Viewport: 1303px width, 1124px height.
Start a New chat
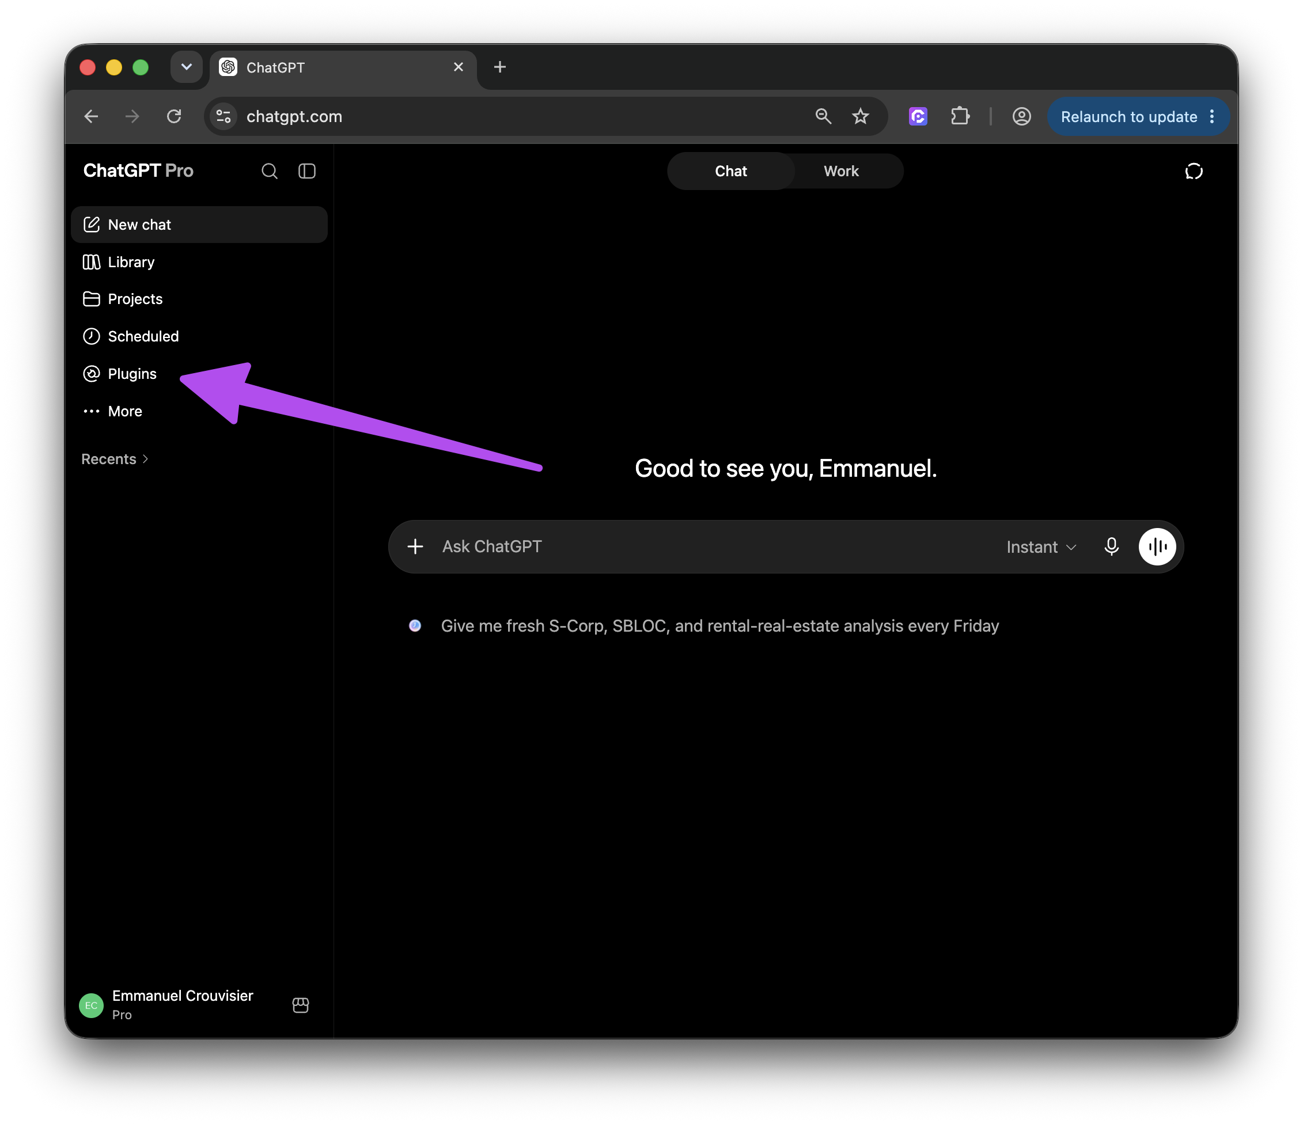coord(199,225)
